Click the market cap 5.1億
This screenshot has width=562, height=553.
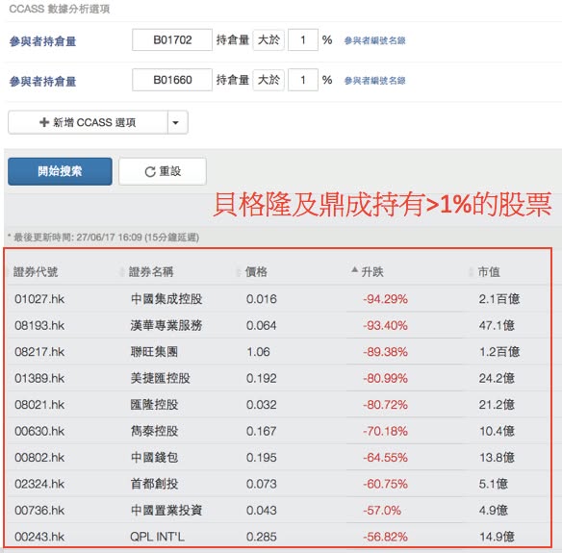pos(493,484)
